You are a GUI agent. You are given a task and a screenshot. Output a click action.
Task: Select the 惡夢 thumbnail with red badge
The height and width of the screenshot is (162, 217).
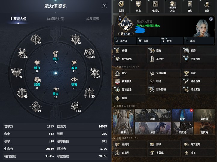(x=182, y=115)
